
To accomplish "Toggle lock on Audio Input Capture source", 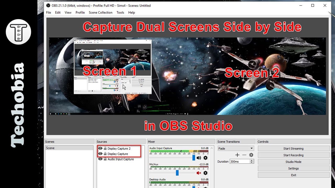I will [x=105, y=159].
